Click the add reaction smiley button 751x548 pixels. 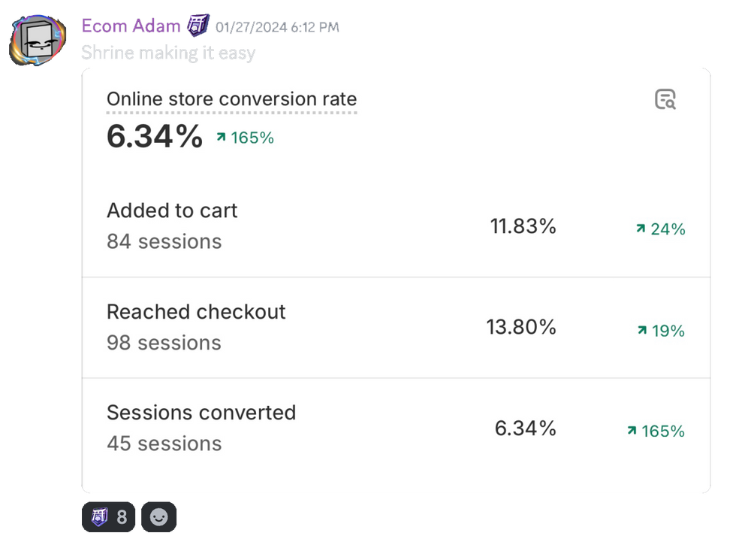(x=158, y=517)
